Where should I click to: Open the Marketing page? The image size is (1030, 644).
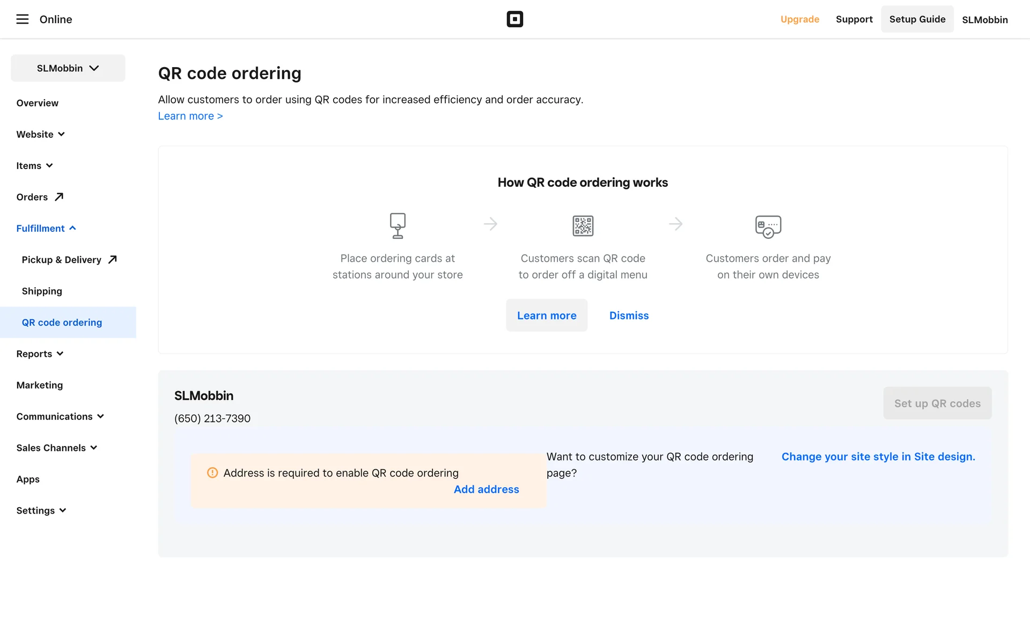(40, 385)
